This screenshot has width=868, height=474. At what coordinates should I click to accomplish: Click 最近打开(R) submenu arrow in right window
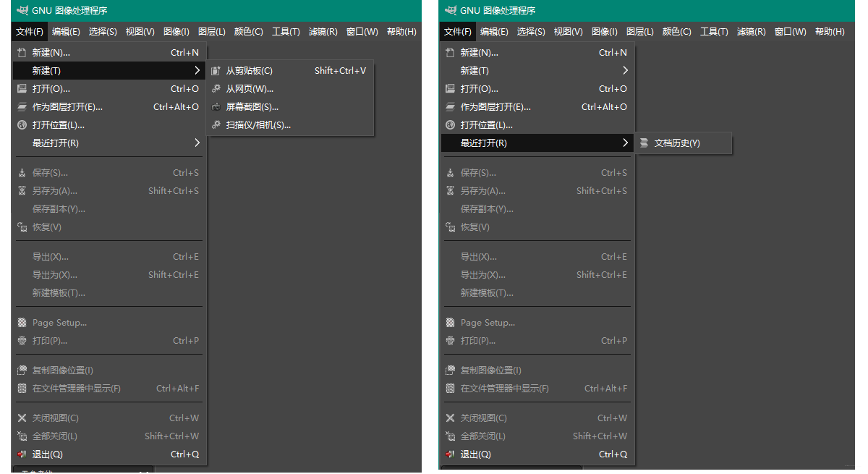(625, 143)
